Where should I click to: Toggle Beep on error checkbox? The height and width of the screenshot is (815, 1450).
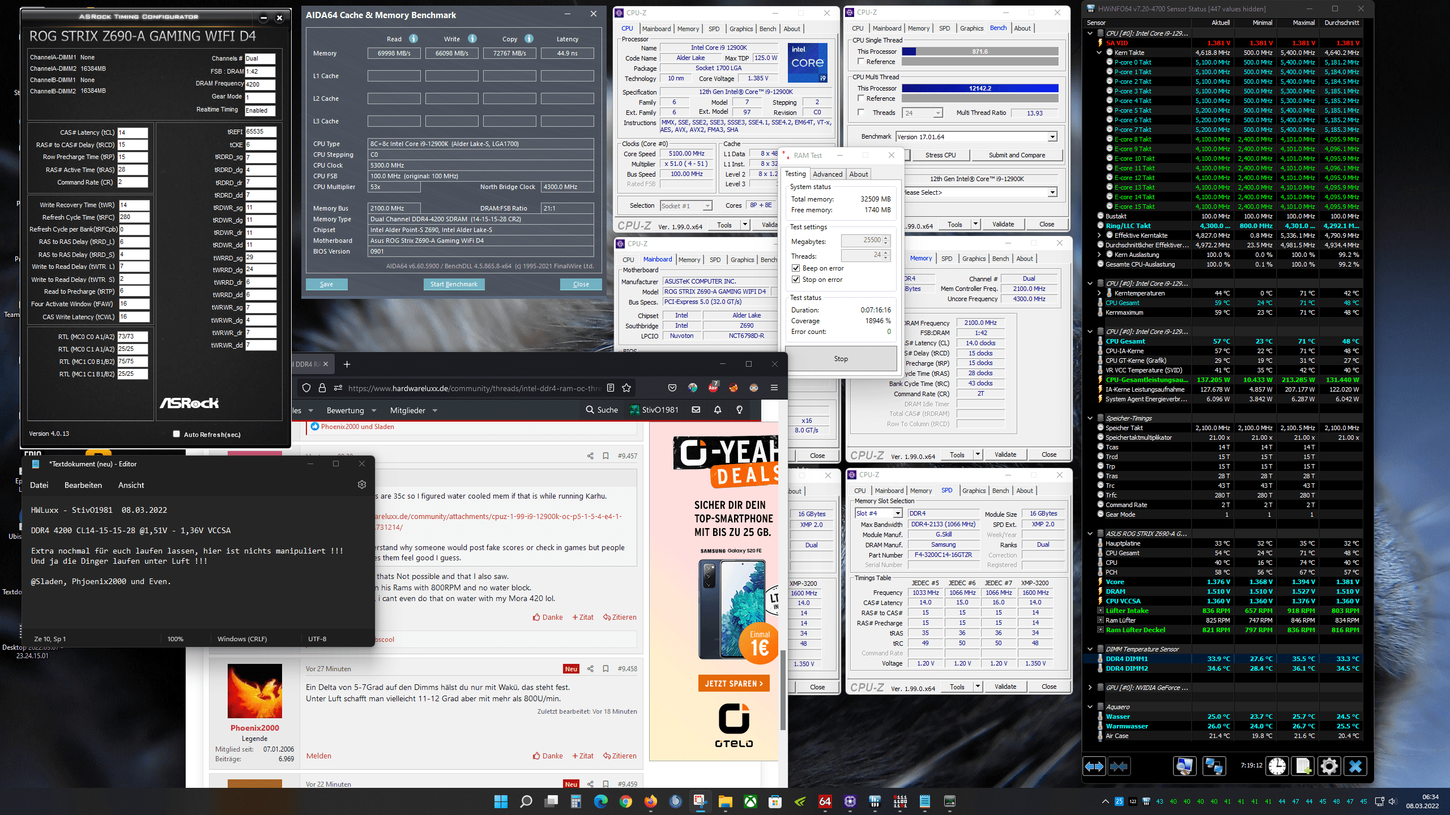(796, 268)
